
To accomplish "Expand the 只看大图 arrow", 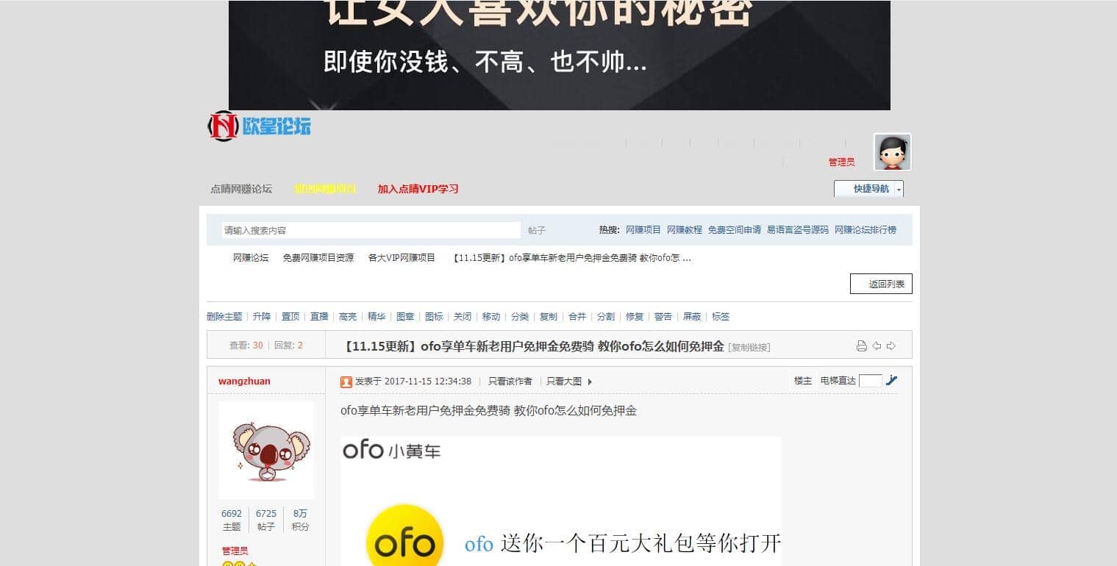I will 590,381.
